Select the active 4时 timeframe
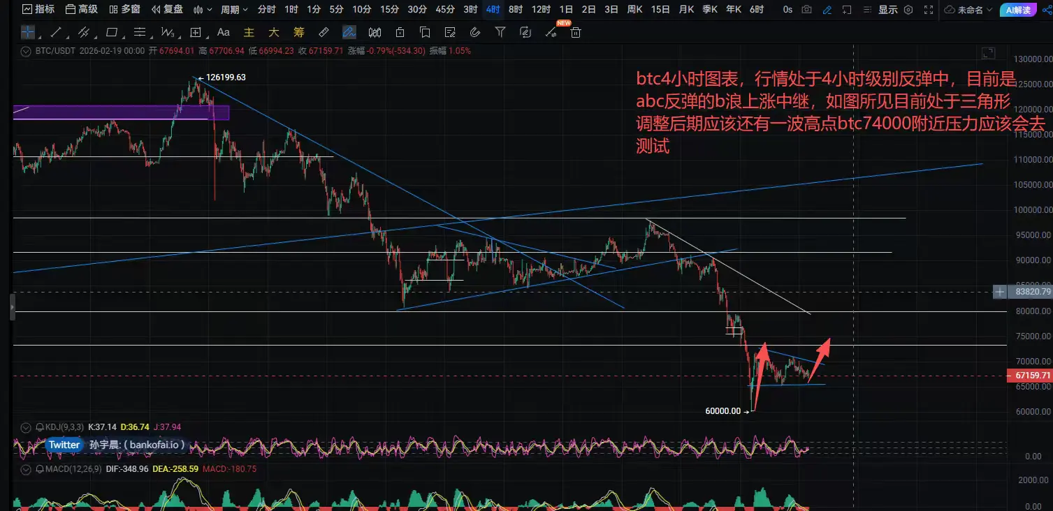This screenshot has width=1053, height=511. click(x=493, y=10)
